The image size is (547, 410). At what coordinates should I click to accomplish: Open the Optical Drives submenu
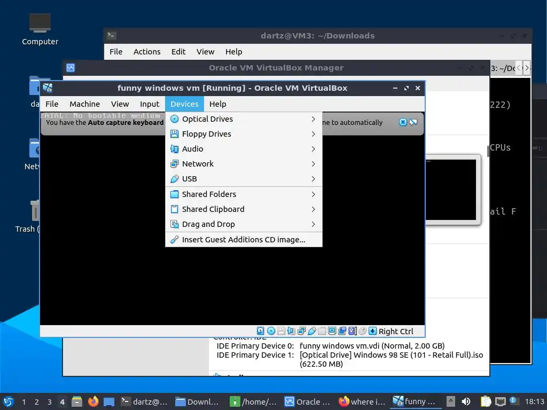tap(244, 119)
